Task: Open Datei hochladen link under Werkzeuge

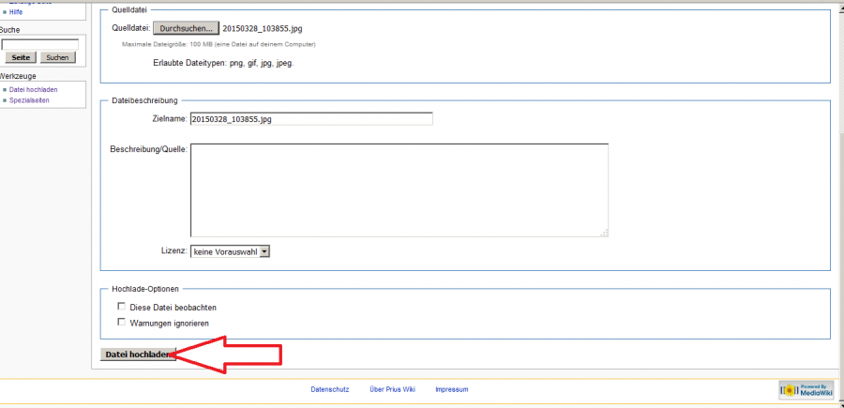Action: pos(31,89)
